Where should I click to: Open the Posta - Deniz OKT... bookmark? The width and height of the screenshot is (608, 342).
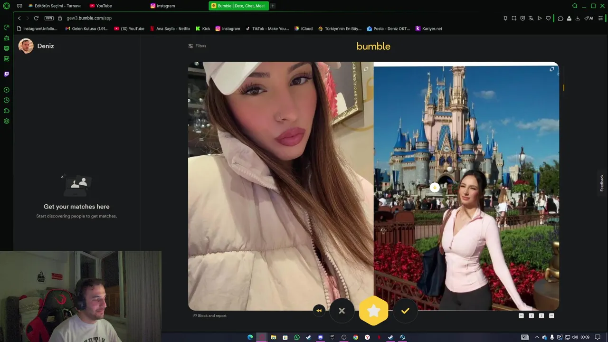pyautogui.click(x=389, y=28)
